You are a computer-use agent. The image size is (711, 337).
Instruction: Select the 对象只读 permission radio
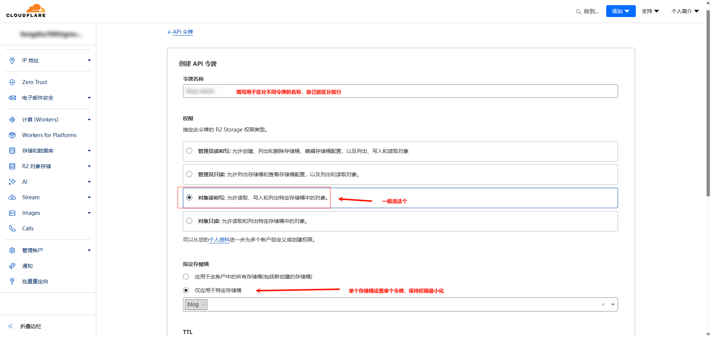(x=189, y=221)
